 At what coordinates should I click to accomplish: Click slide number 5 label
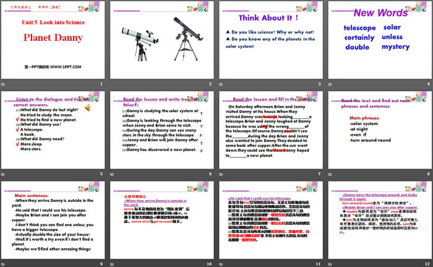101,173
